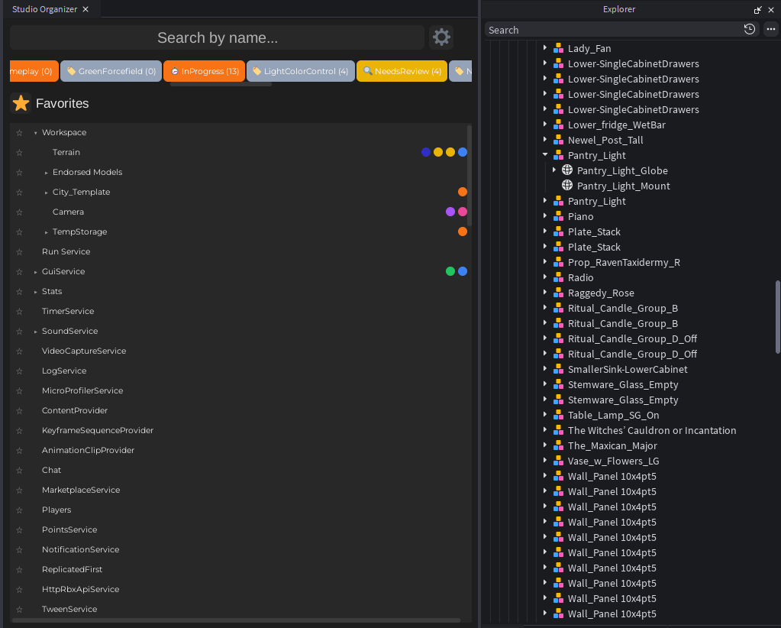Image resolution: width=781 pixels, height=628 pixels.
Task: Open Studio Organizer settings gear
Action: pos(441,37)
